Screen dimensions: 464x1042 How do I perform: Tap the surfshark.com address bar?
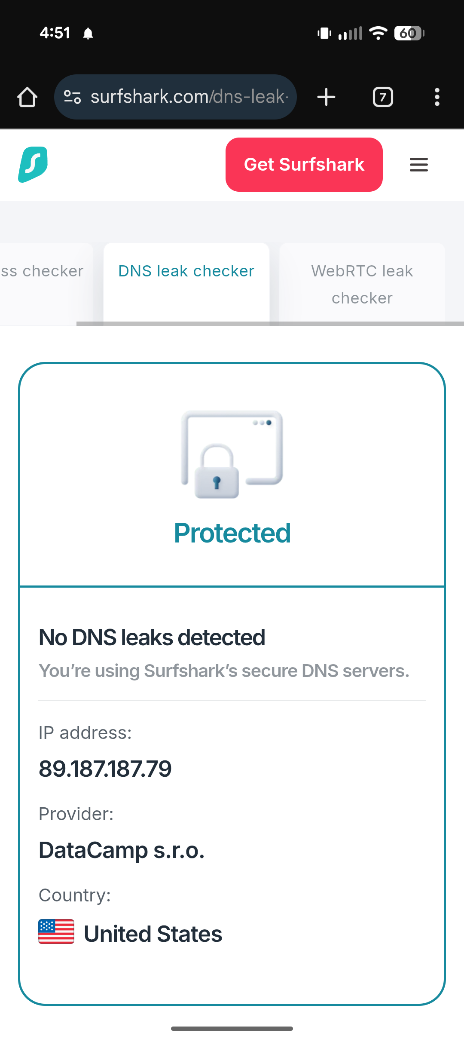click(189, 97)
